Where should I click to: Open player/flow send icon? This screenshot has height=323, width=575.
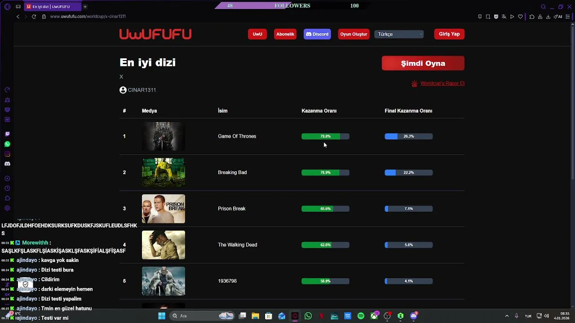[x=512, y=17]
